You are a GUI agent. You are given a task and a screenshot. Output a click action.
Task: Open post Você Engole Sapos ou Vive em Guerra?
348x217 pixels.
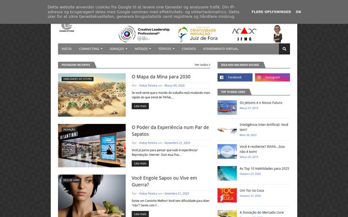[x=164, y=181]
